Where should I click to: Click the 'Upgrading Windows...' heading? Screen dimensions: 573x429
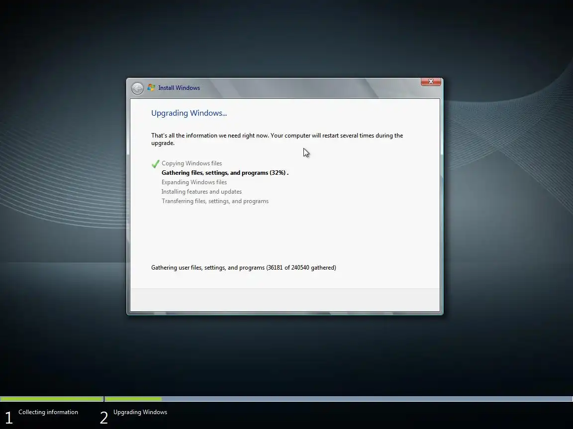coord(189,113)
